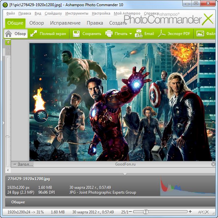
Task: Click the Файл image icon in toolbar
Action: [200, 34]
